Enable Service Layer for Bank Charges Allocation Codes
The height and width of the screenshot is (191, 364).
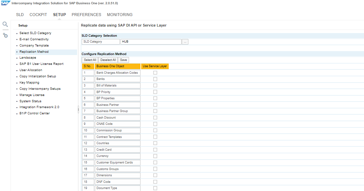155,73
